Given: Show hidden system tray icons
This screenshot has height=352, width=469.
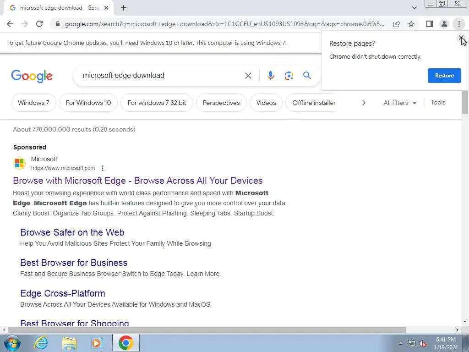Looking at the screenshot, I should [400, 343].
